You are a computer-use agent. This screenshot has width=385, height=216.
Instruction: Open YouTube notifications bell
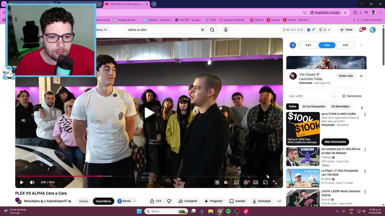[362, 30]
